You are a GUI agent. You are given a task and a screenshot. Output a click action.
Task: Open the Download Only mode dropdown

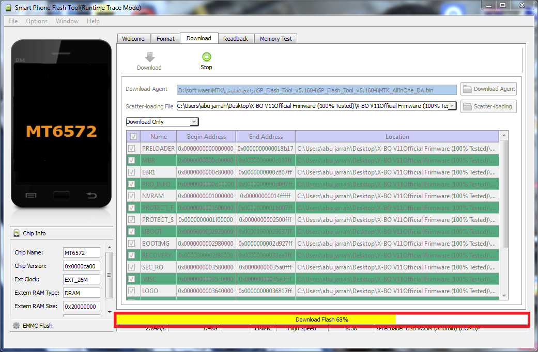coord(194,122)
